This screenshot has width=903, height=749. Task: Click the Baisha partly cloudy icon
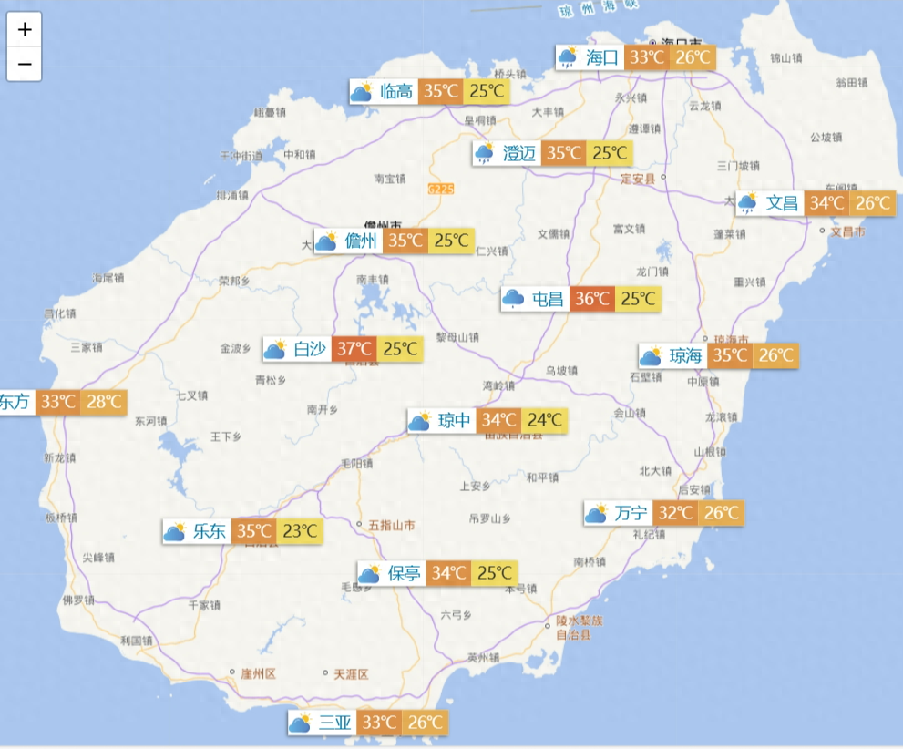click(x=274, y=349)
